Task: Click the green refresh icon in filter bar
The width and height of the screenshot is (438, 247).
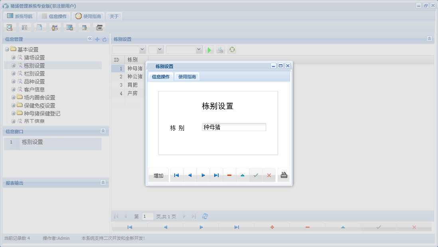Action: [231, 50]
